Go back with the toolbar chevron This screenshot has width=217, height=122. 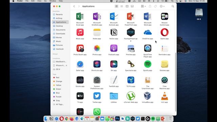[74, 6]
